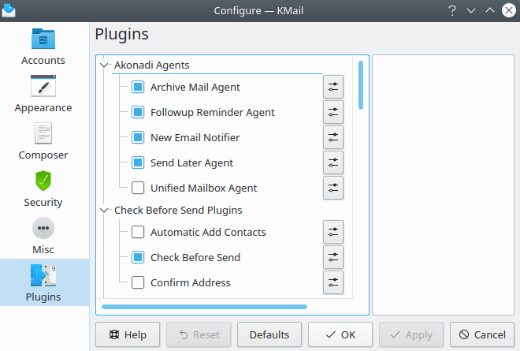Open the Accounts settings section
This screenshot has height=351, width=520.
44,47
